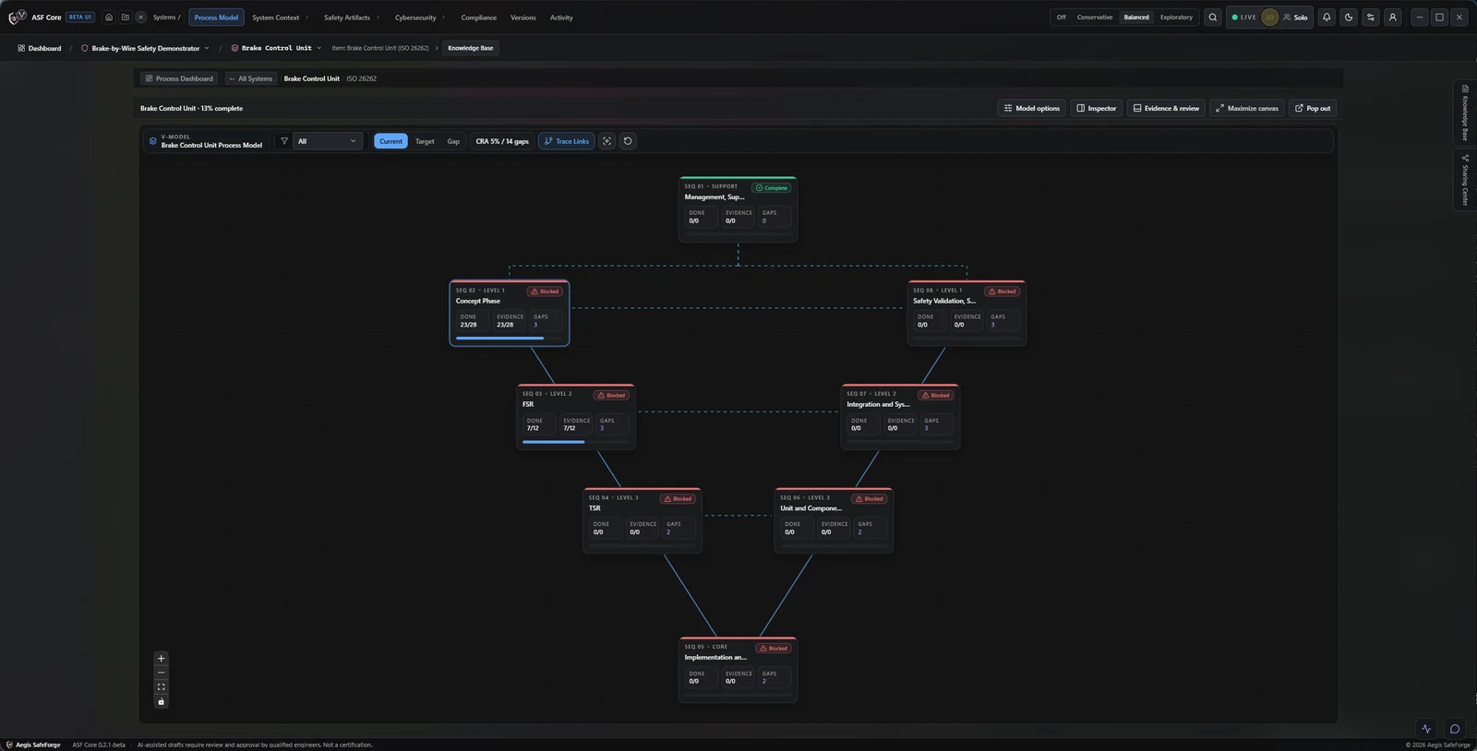1477x751 pixels.
Task: Click the reset refresh icon in canvas toolbar
Action: tap(628, 141)
